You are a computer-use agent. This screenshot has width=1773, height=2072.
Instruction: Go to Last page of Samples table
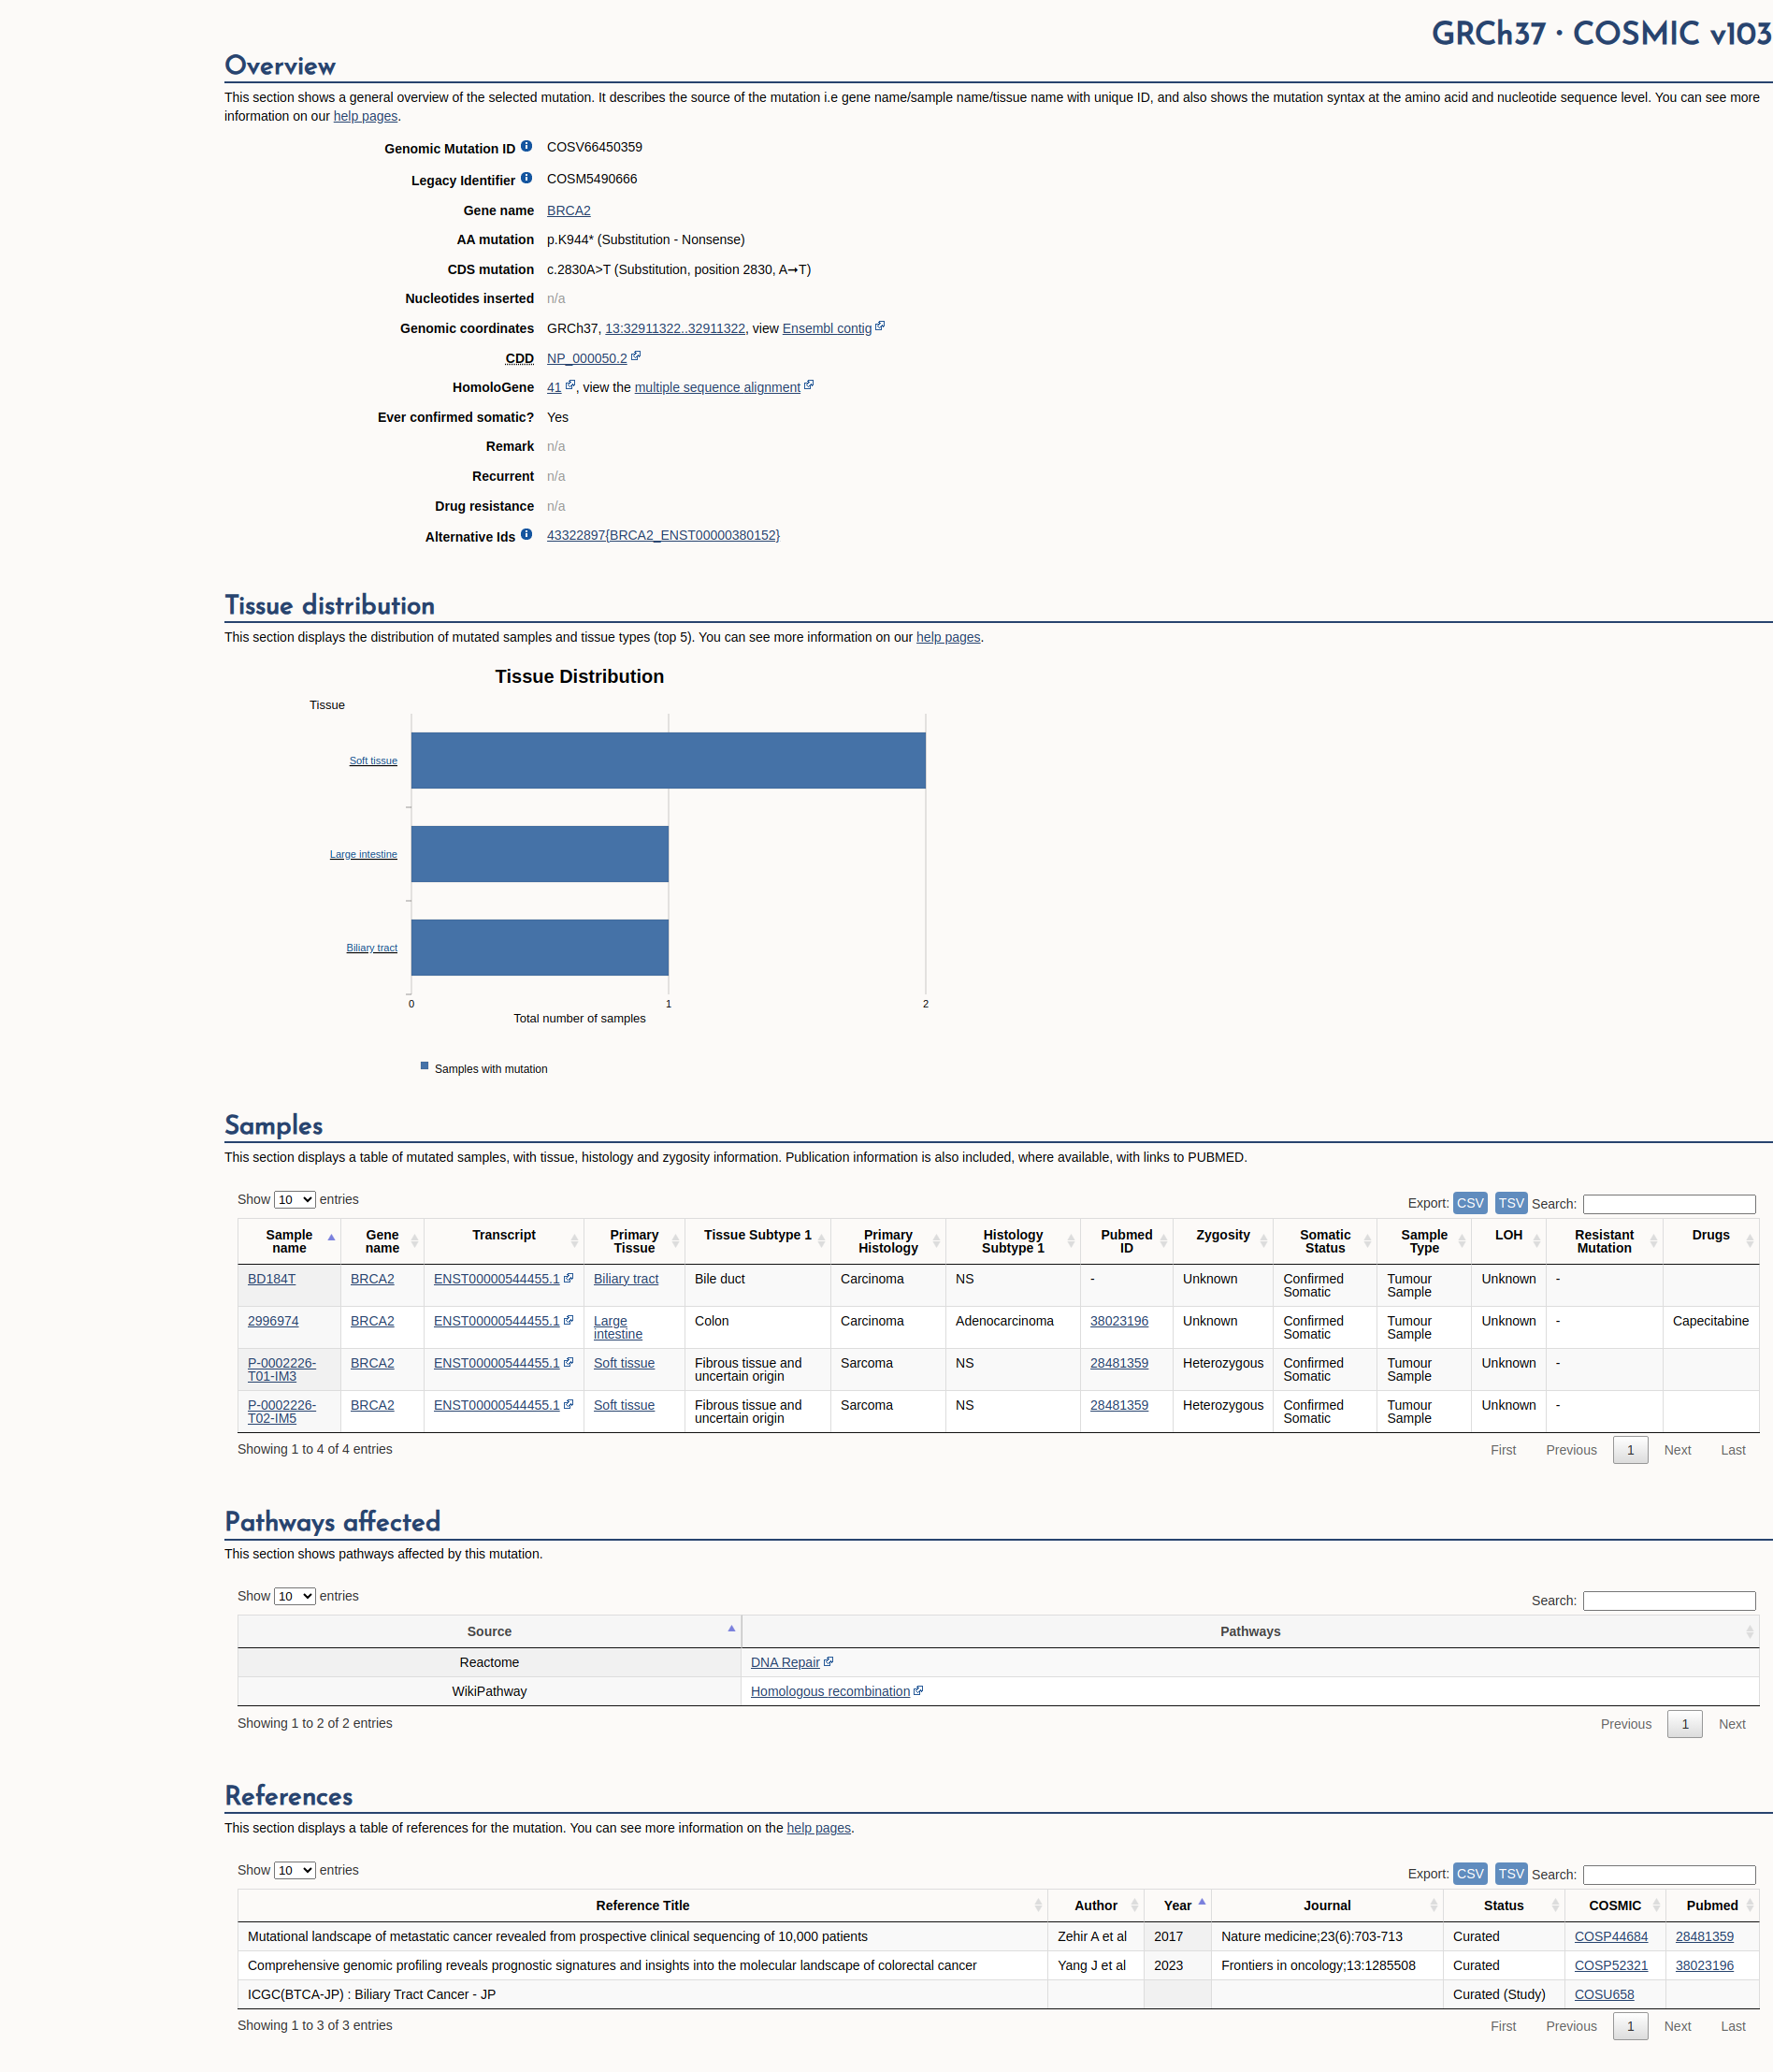click(x=1732, y=1450)
